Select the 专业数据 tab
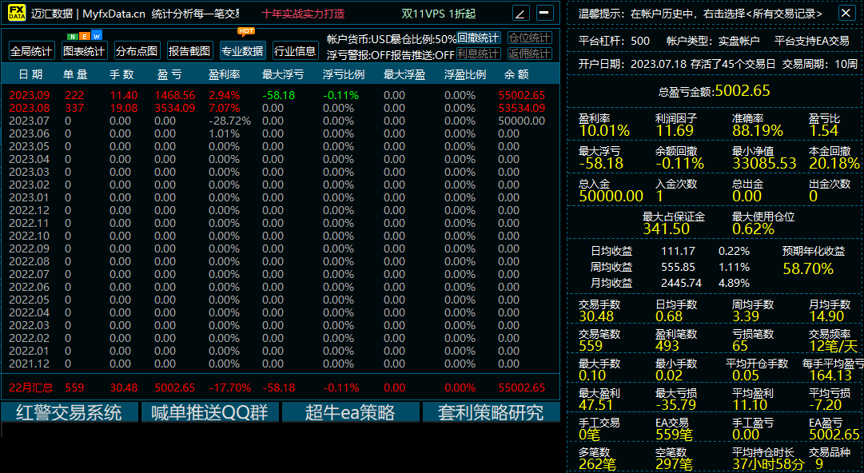Image resolution: width=864 pixels, height=473 pixels. 242,50
